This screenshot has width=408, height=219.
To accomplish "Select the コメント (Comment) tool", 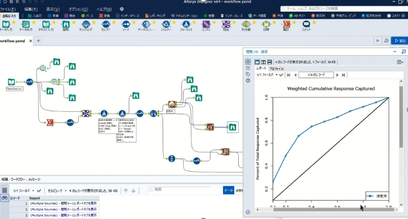I will coord(306,26).
